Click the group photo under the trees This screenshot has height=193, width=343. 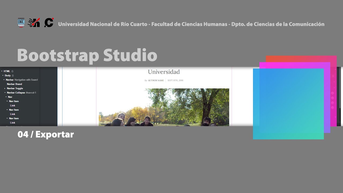point(164,107)
